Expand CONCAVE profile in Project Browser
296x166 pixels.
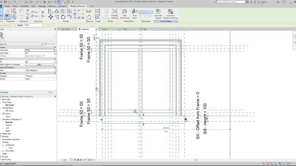tap(3, 145)
